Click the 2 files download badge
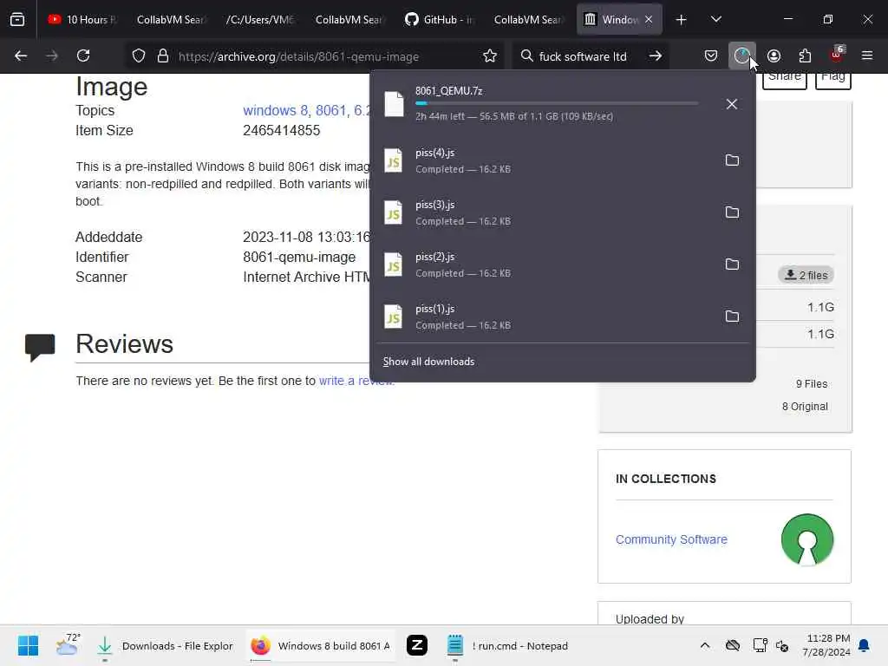The width and height of the screenshot is (888, 666). coord(806,275)
